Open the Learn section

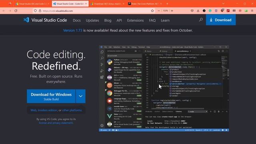click(165, 20)
